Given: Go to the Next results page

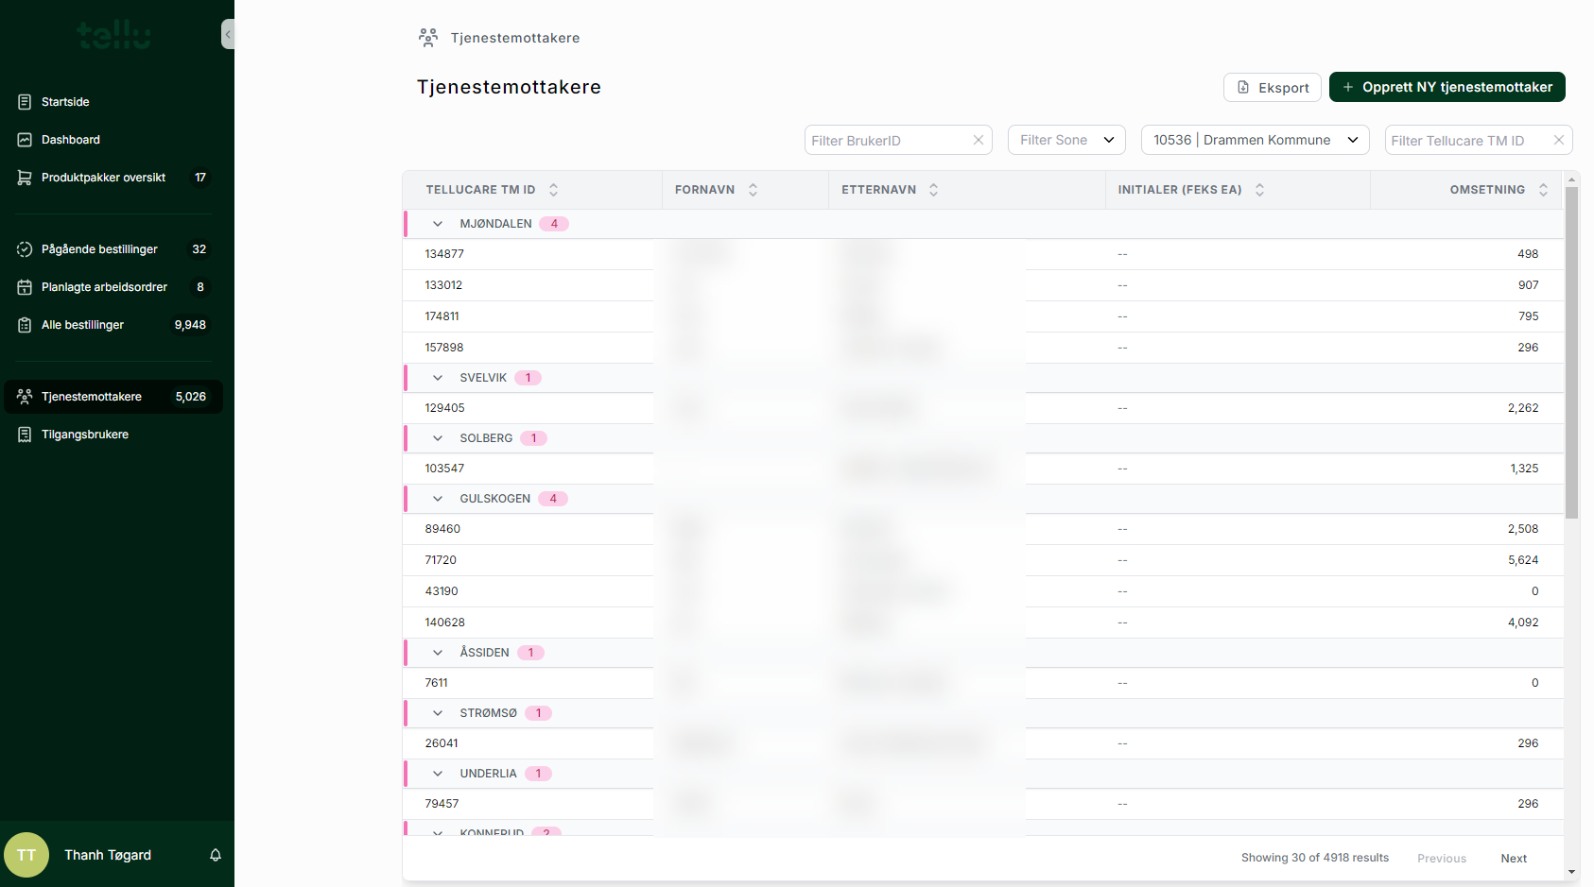Looking at the screenshot, I should coord(1513,859).
